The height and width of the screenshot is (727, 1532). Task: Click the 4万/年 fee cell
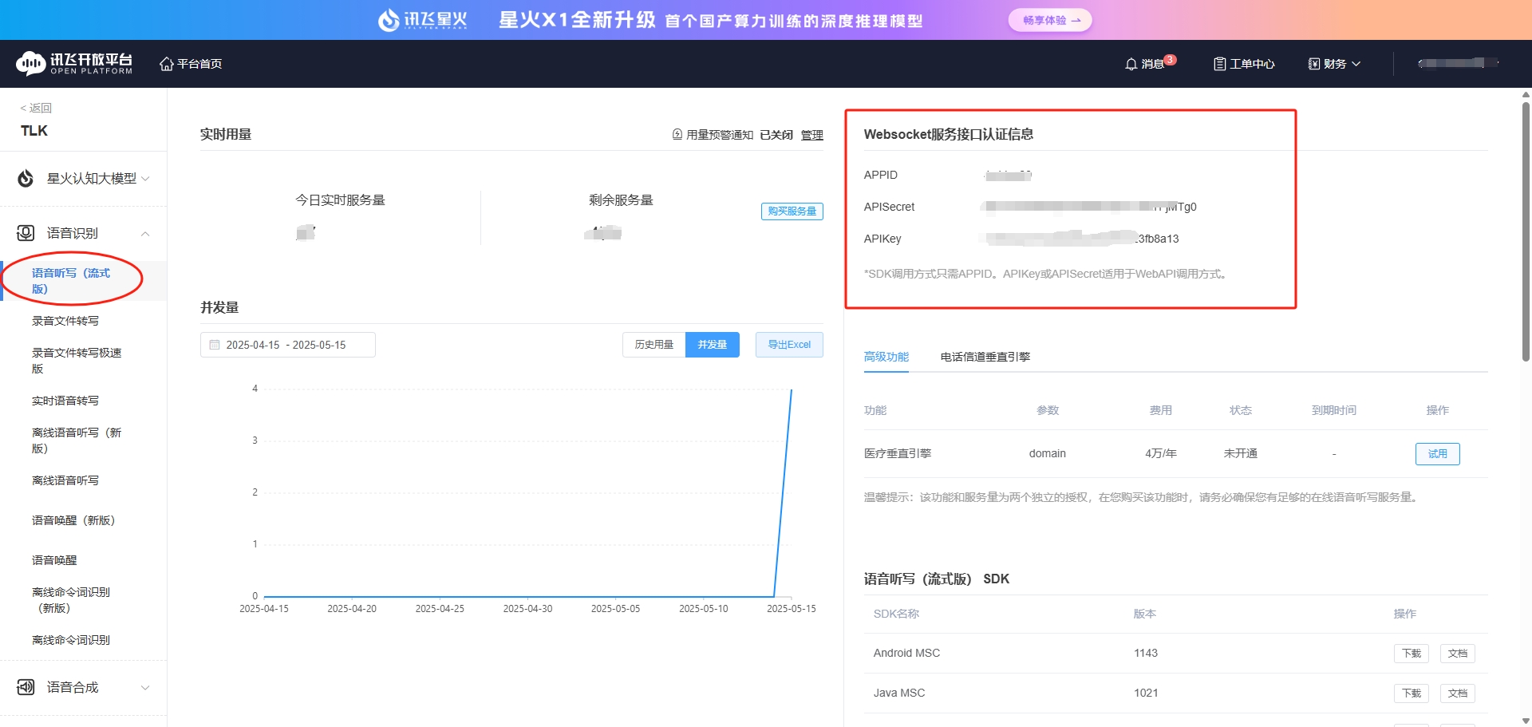point(1160,453)
